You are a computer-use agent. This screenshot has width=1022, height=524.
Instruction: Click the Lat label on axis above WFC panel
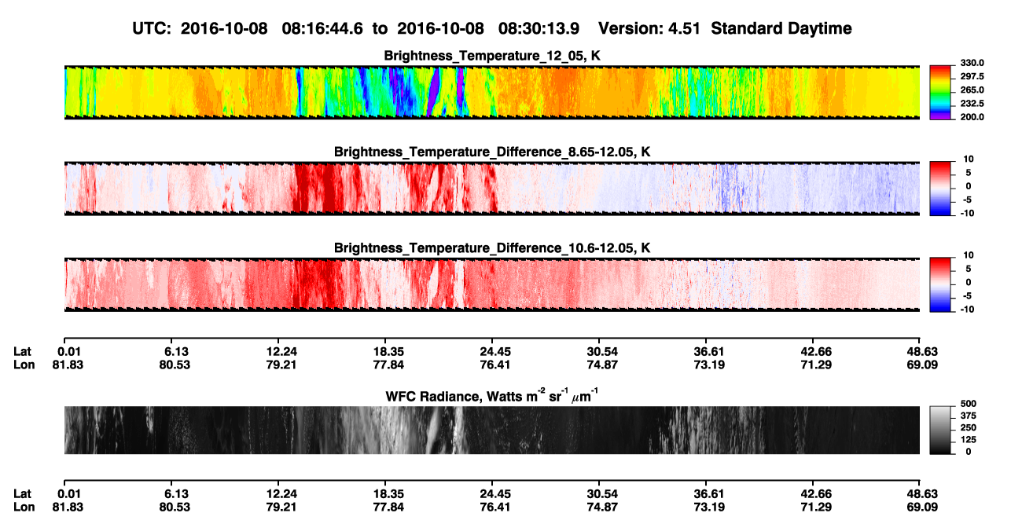coord(23,351)
